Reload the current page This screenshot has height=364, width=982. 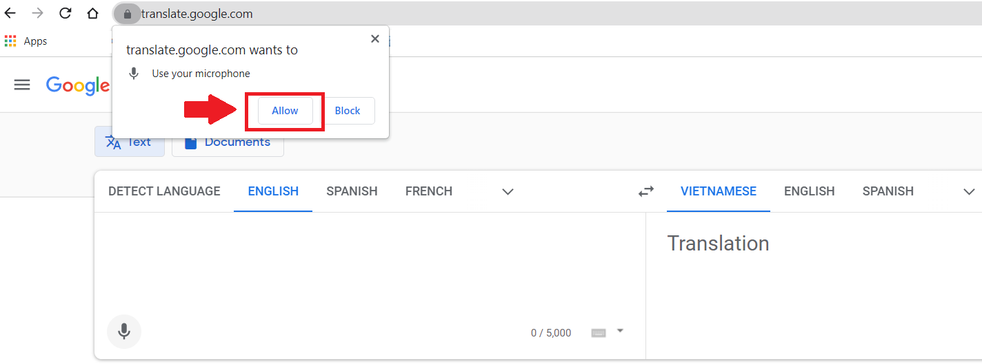(66, 13)
